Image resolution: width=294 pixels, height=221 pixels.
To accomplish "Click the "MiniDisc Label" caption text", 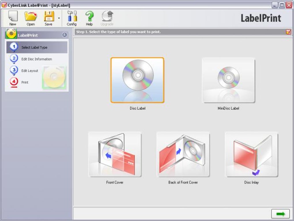I will pyautogui.click(x=228, y=108).
